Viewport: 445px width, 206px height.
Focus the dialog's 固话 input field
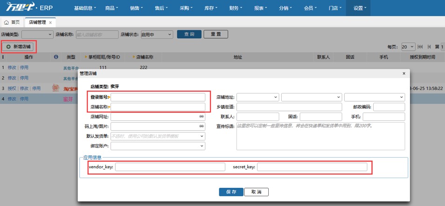tap(321, 117)
